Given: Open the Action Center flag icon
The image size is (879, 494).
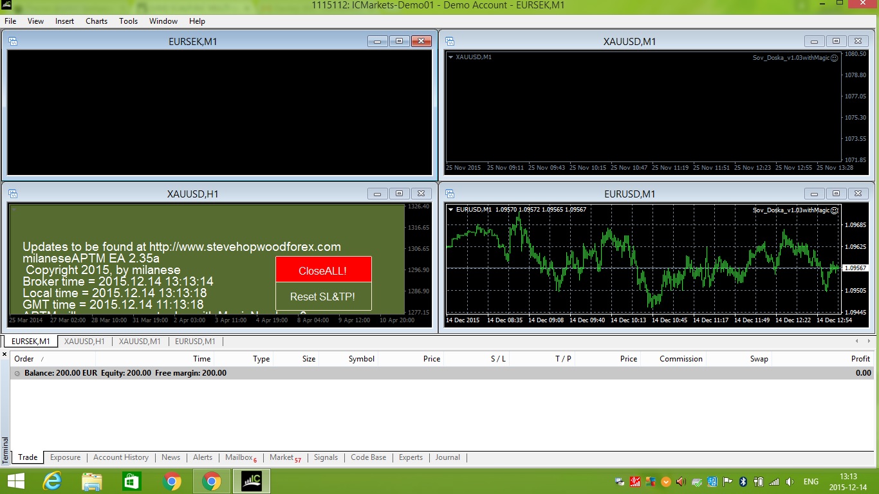Looking at the screenshot, I should click(727, 482).
